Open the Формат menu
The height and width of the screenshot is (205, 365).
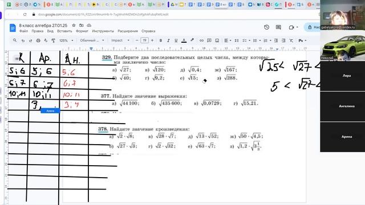82,31
